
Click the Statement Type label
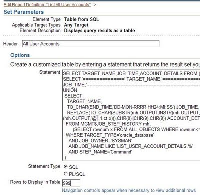pos(44,166)
